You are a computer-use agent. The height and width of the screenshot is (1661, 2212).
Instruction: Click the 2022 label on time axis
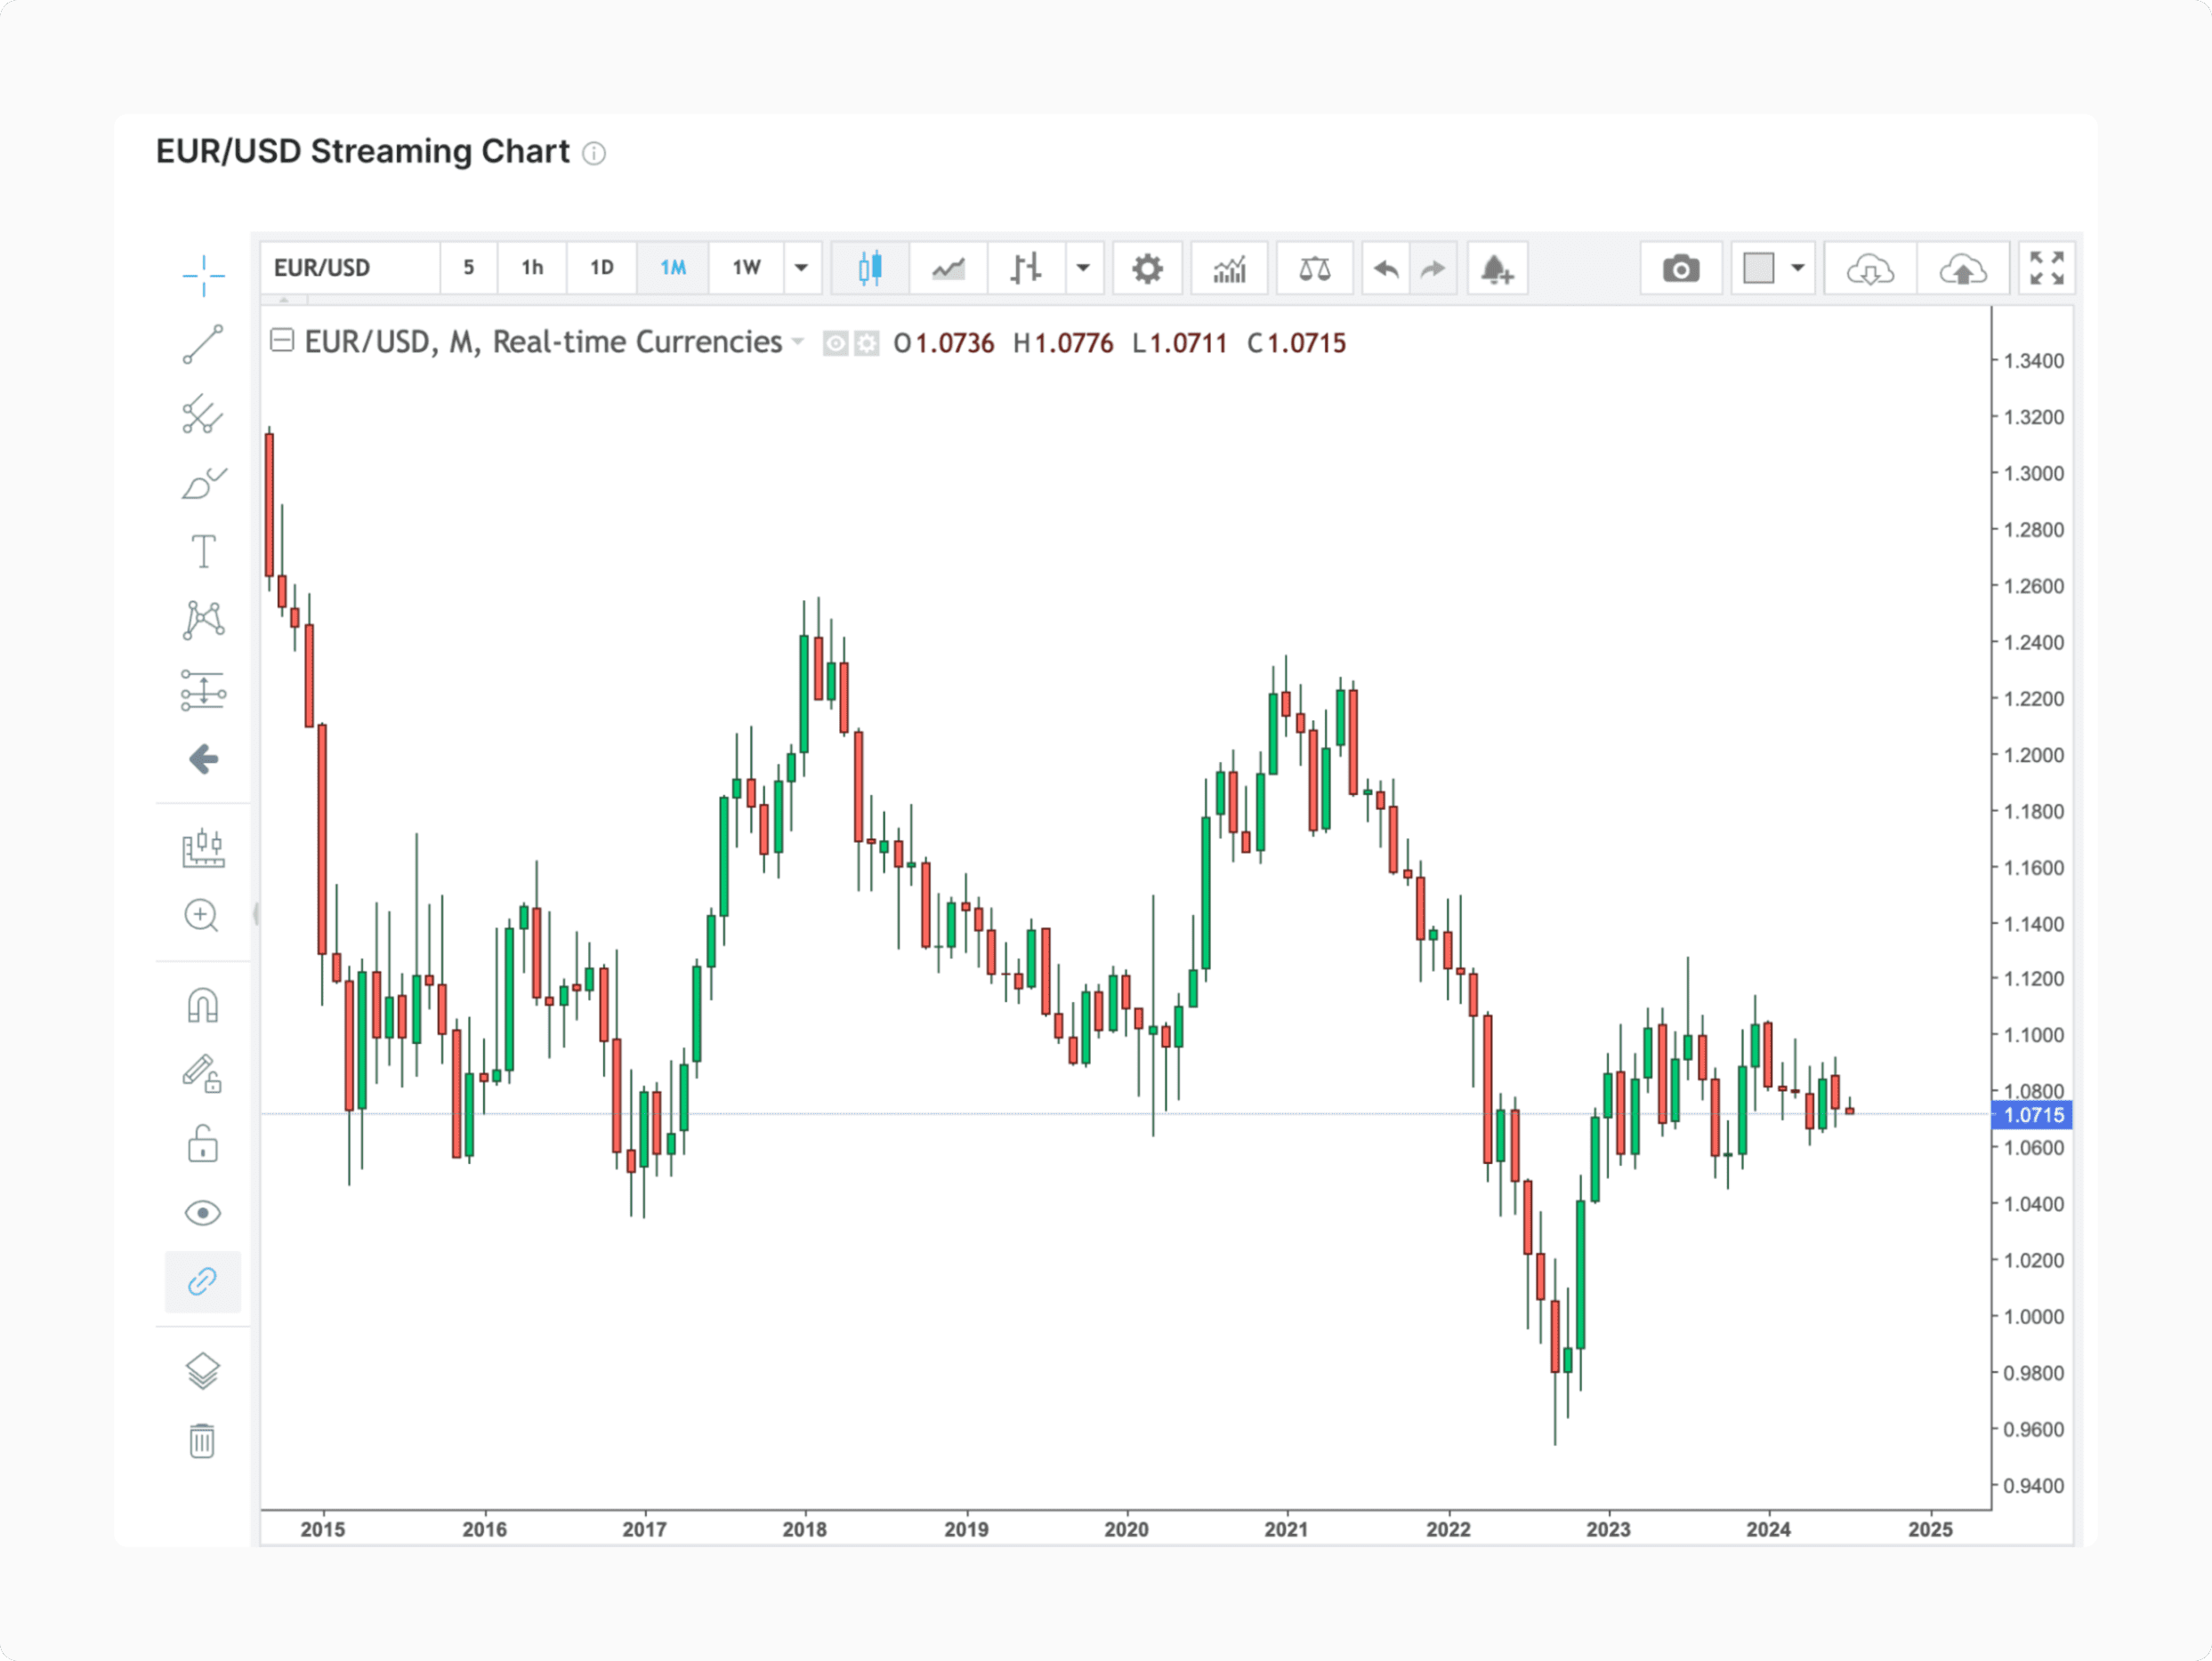pos(1448,1529)
